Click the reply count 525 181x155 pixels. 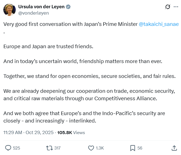tap(17, 148)
